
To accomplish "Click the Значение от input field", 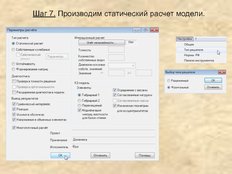I will tap(116, 73).
